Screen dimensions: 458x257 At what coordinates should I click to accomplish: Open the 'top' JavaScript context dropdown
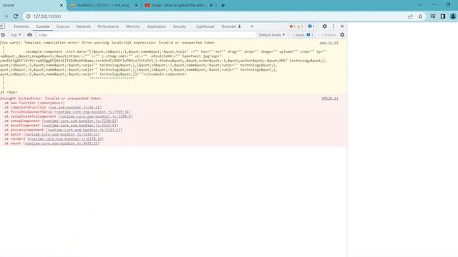coord(16,35)
